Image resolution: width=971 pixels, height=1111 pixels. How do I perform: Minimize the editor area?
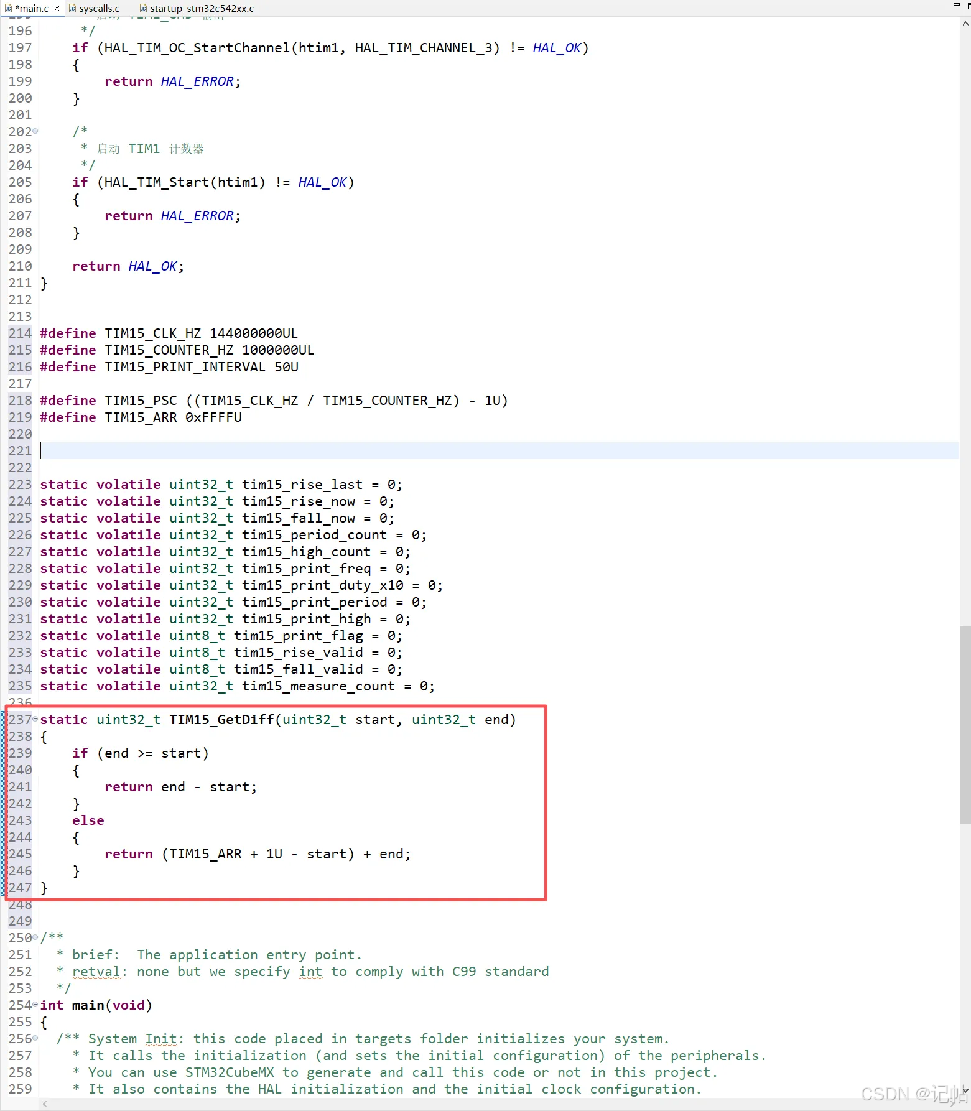point(957,4)
